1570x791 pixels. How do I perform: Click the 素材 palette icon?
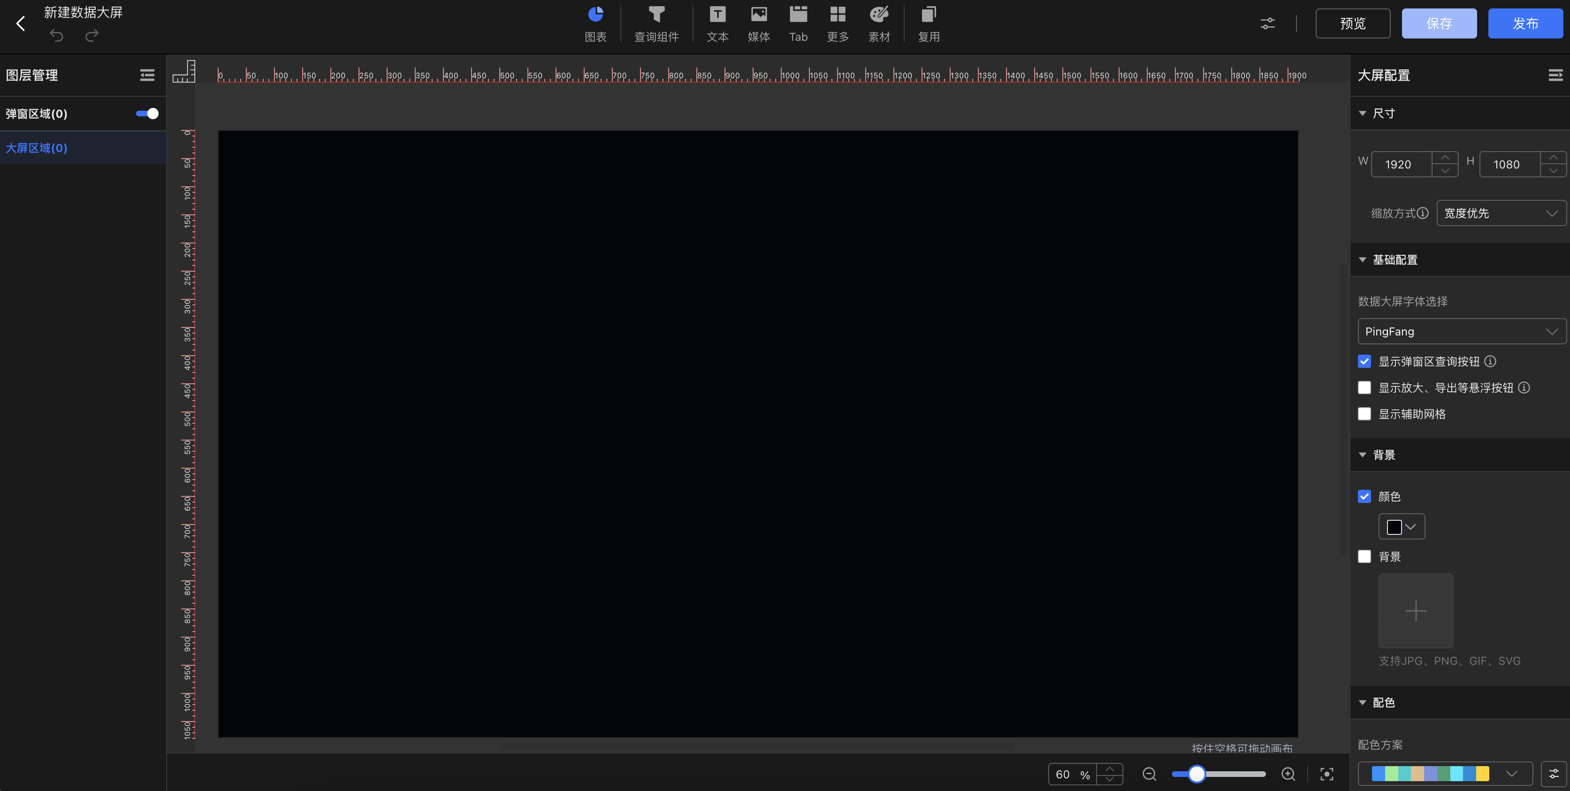point(878,15)
